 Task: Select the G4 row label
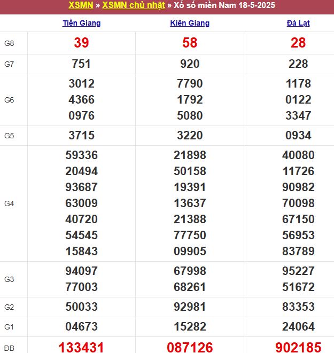pyautogui.click(x=9, y=203)
